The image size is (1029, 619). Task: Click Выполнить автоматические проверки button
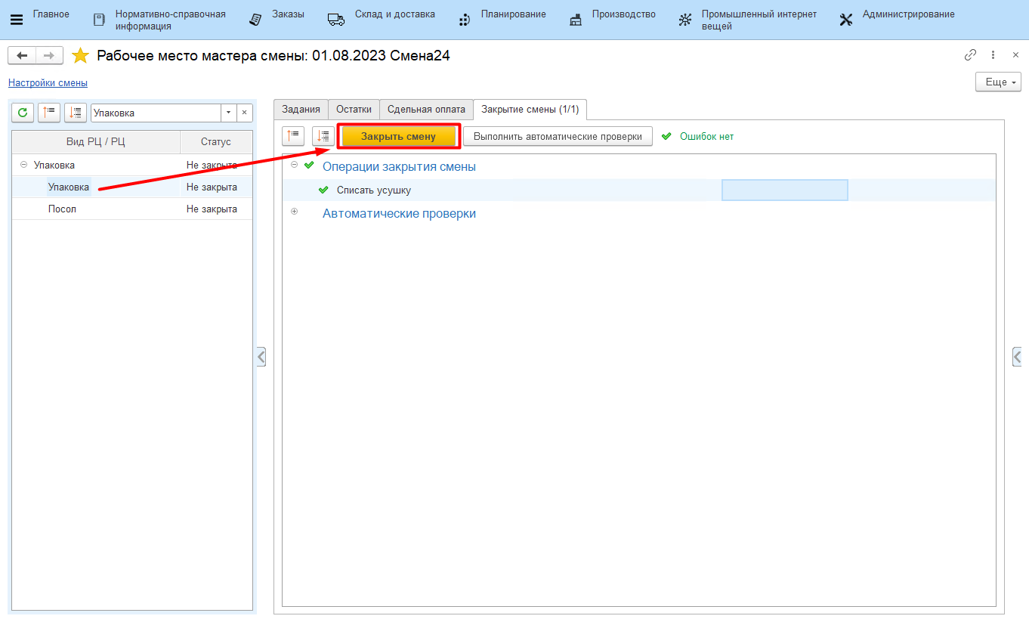(x=558, y=136)
